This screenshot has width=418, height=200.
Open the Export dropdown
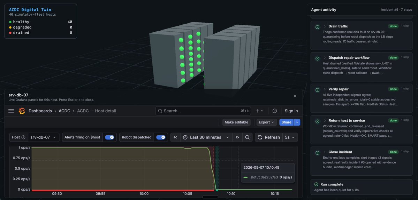(266, 122)
